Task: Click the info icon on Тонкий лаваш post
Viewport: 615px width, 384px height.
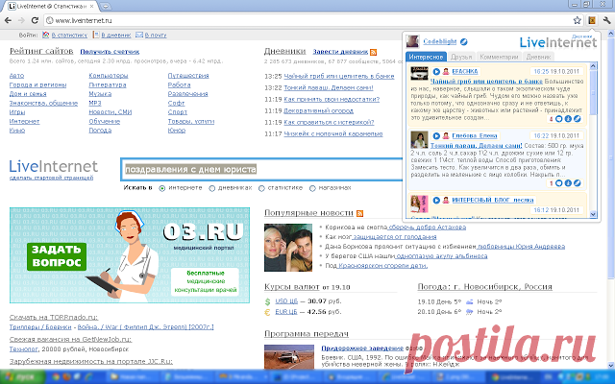Action: tap(568, 183)
